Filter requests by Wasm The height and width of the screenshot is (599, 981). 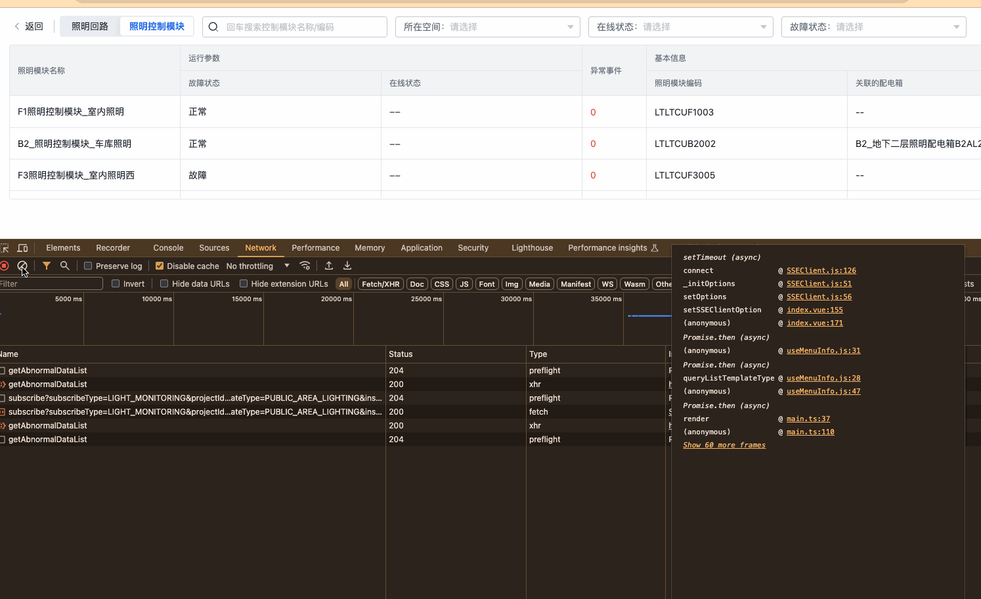coord(635,284)
